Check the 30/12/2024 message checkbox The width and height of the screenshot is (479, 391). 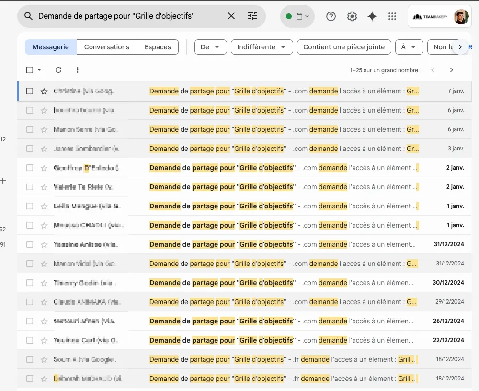(30, 283)
